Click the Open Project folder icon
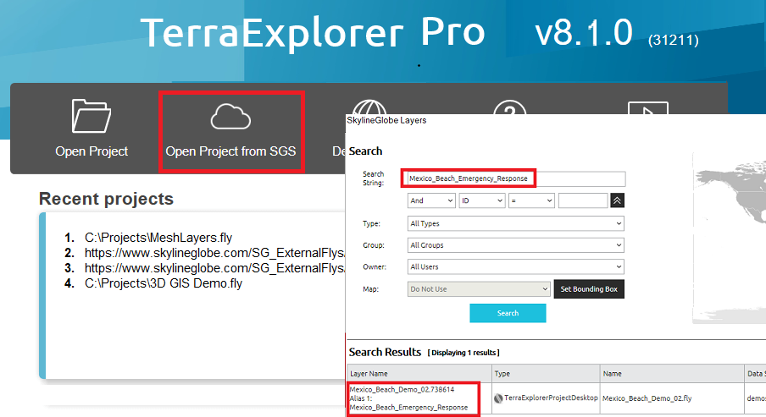 coord(92,116)
